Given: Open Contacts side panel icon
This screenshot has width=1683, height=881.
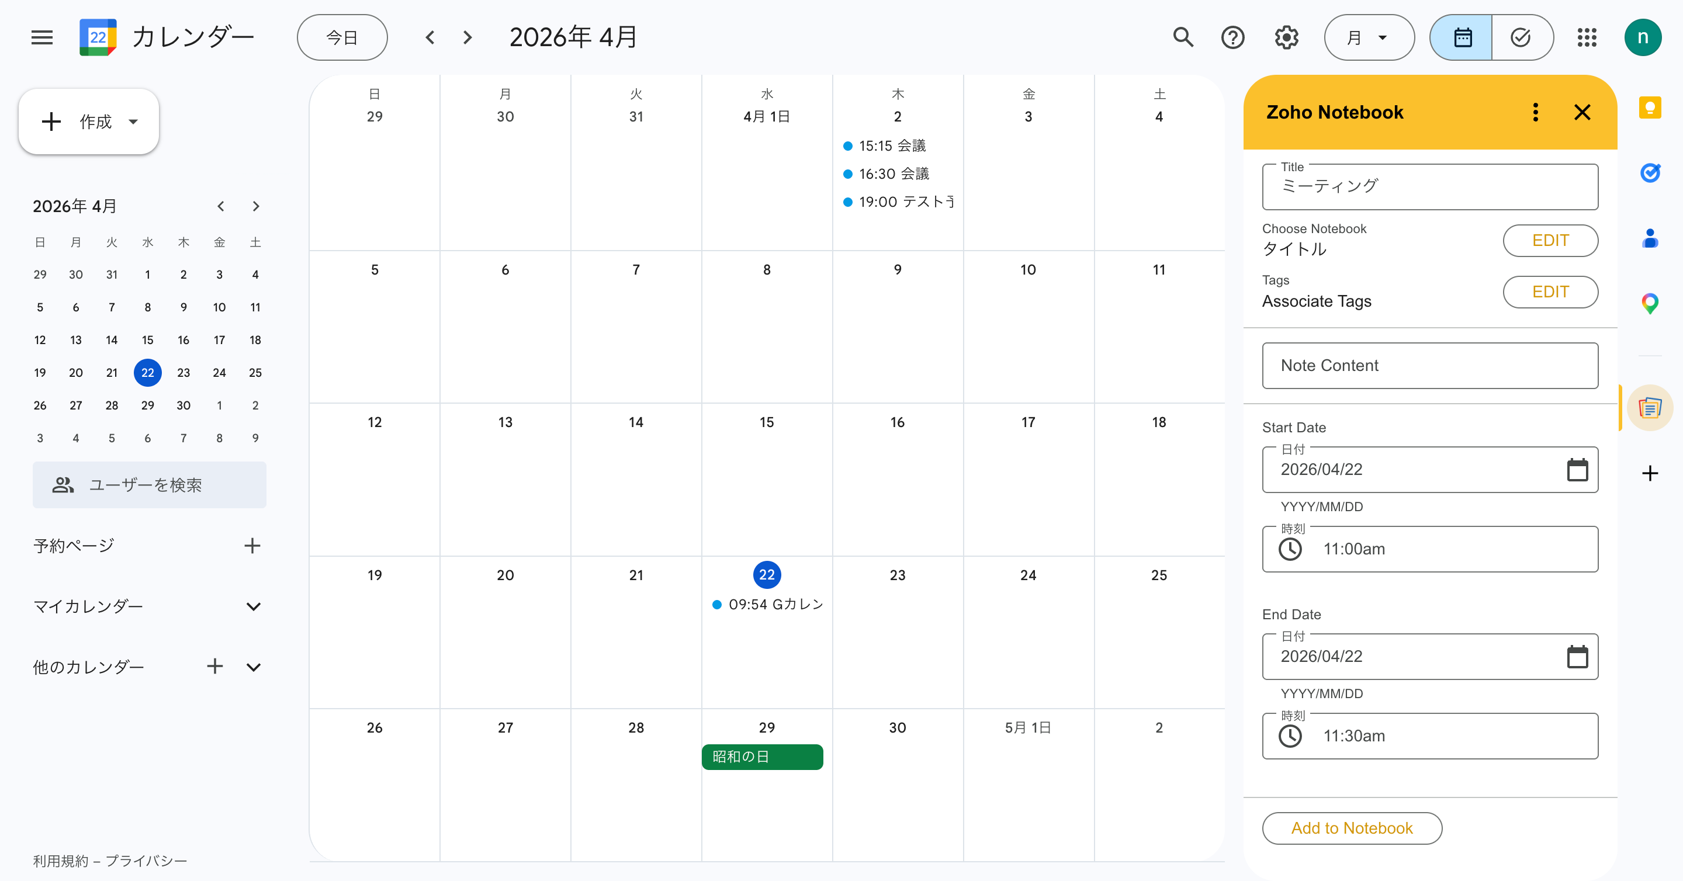Looking at the screenshot, I should (1650, 238).
